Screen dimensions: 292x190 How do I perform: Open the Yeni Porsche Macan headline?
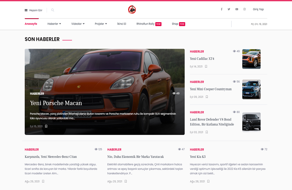(x=56, y=103)
